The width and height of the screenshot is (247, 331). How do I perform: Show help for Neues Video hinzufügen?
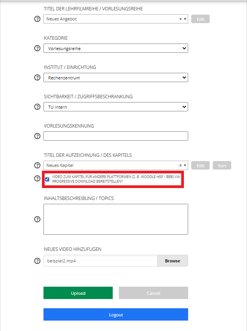(x=37, y=261)
